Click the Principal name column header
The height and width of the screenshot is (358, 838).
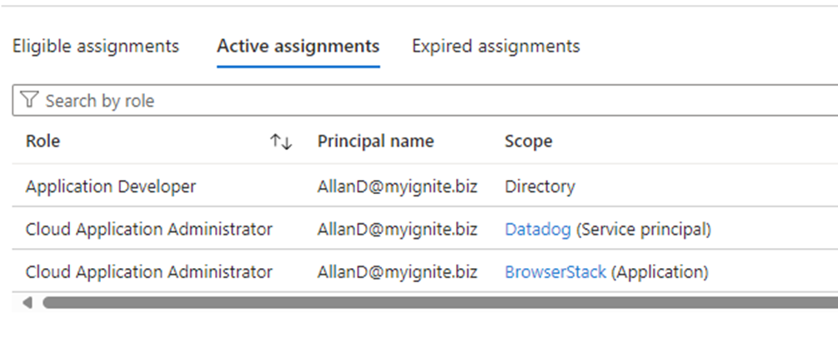pyautogui.click(x=375, y=142)
